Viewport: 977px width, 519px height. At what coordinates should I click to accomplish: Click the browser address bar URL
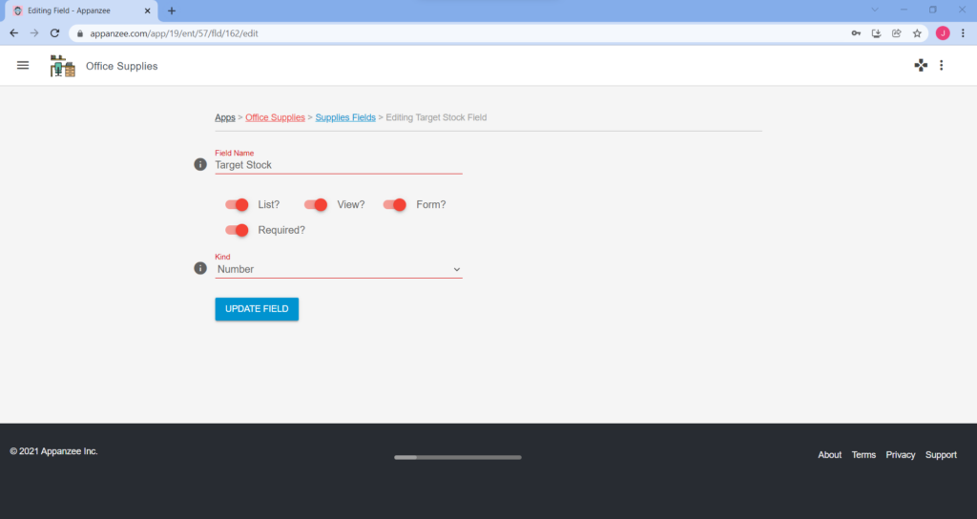point(174,33)
